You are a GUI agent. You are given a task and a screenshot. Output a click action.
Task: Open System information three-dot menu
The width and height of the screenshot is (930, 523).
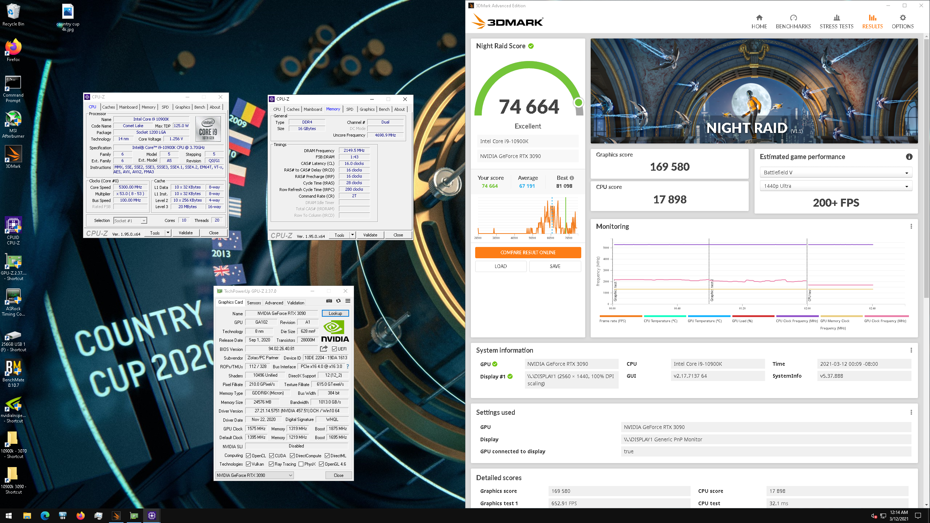point(911,350)
